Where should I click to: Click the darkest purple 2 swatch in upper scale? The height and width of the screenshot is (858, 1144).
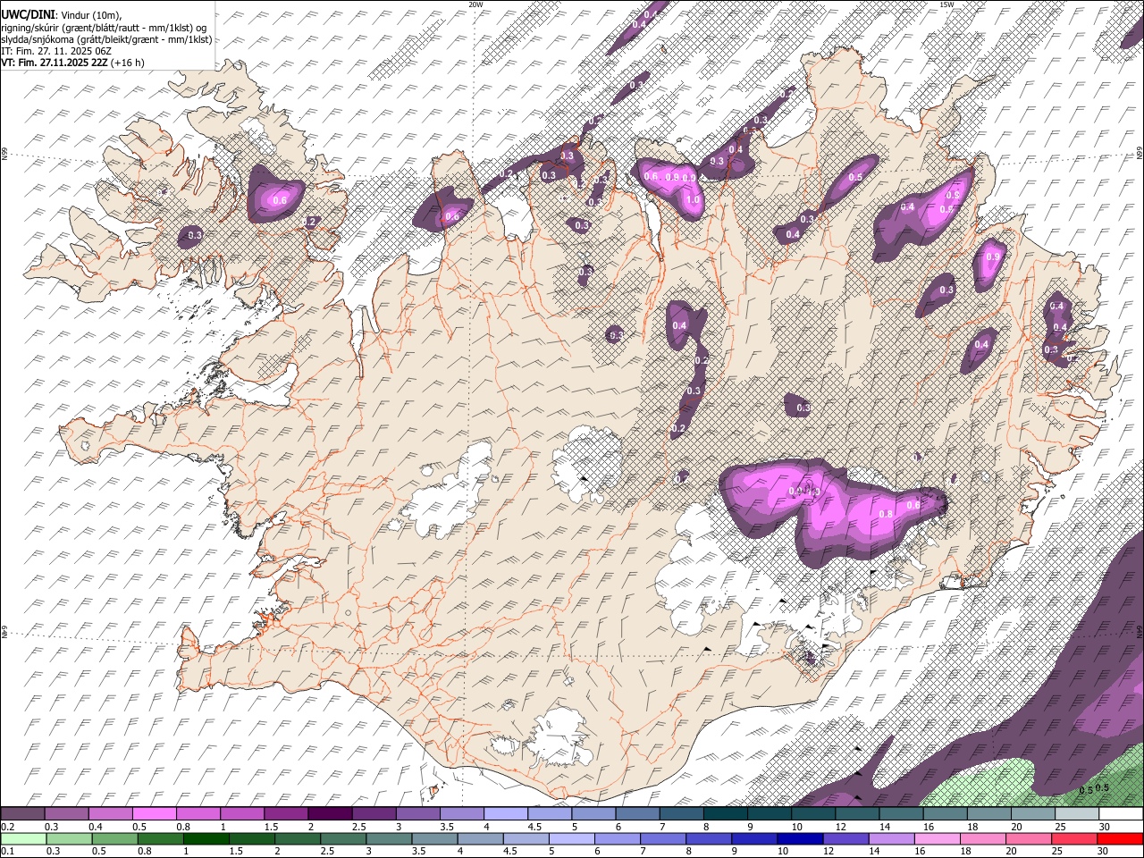click(329, 814)
